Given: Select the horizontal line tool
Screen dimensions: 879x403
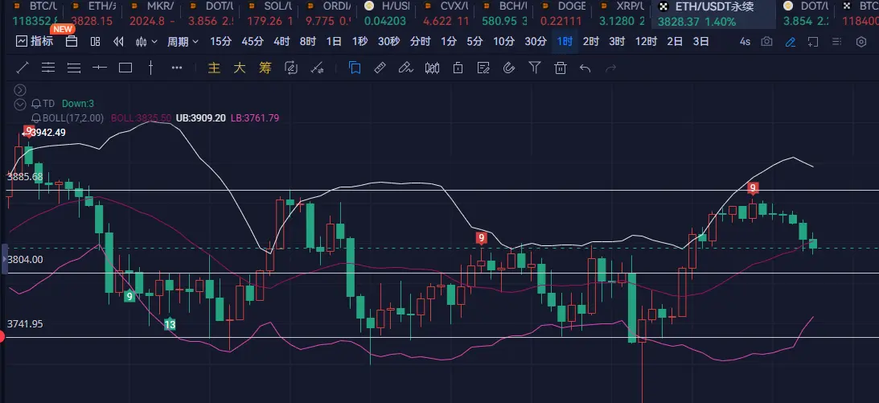Looking at the screenshot, I should click(100, 68).
